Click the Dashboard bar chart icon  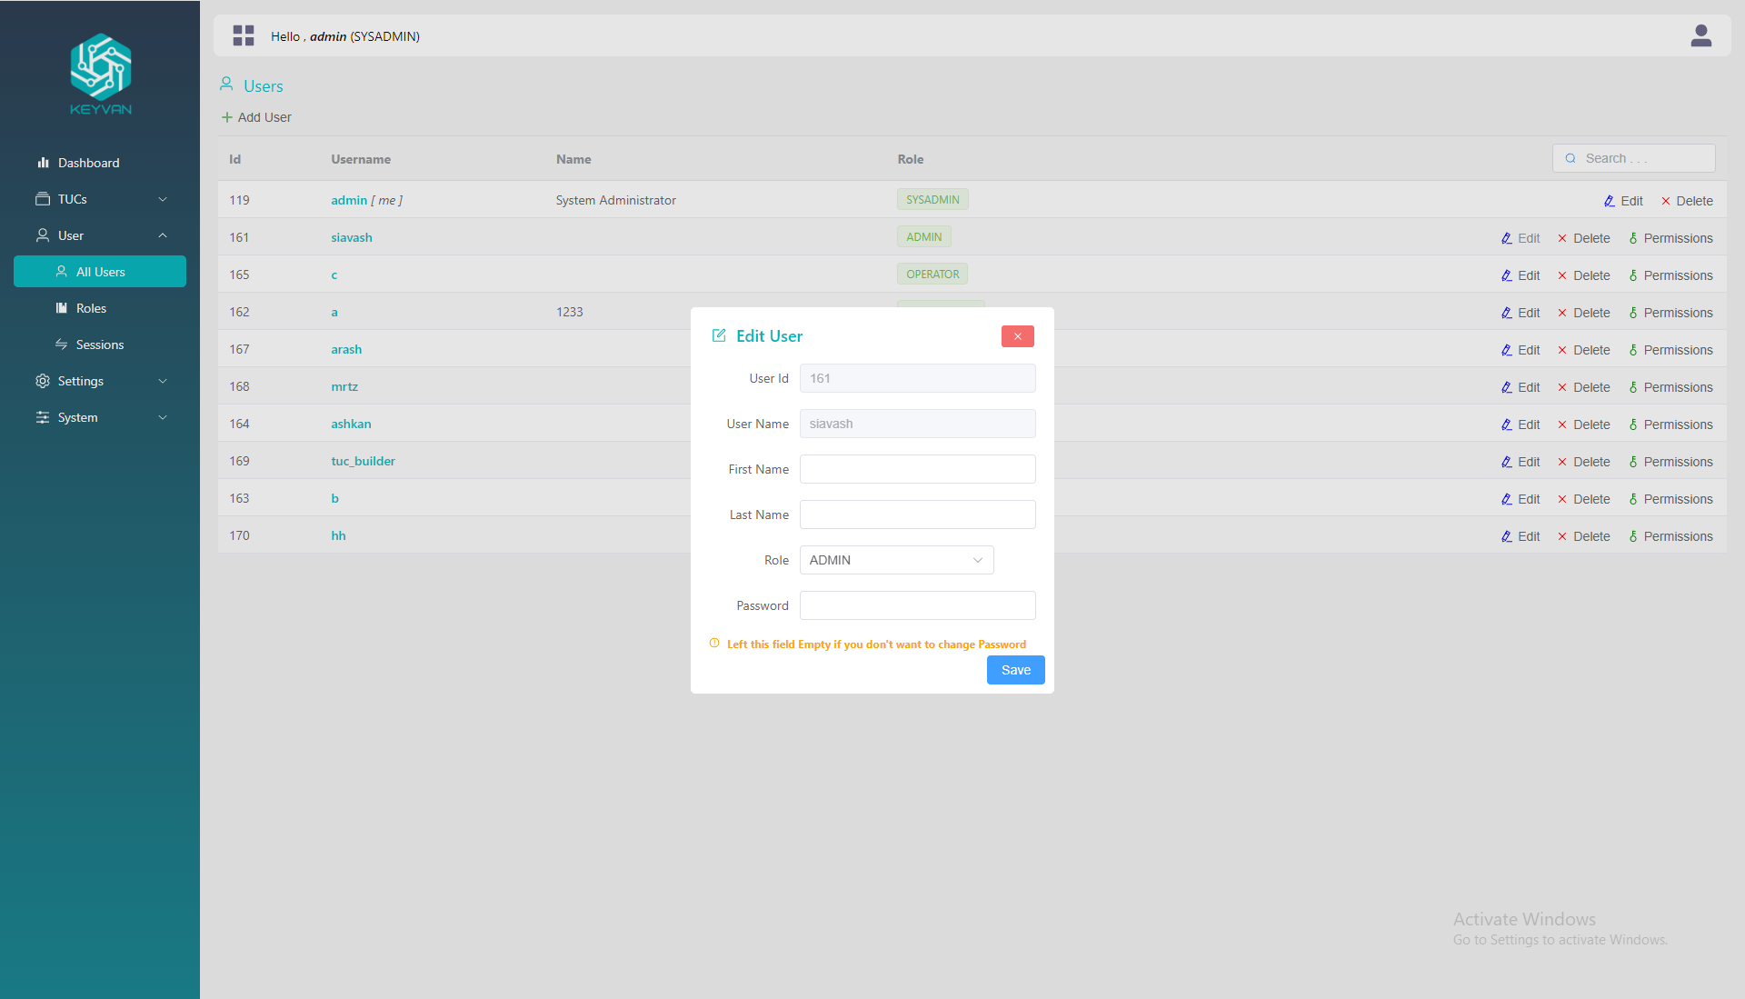pyautogui.click(x=43, y=163)
